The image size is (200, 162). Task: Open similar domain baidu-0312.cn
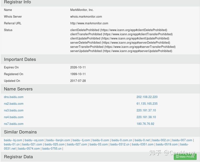pyautogui.click(x=120, y=144)
